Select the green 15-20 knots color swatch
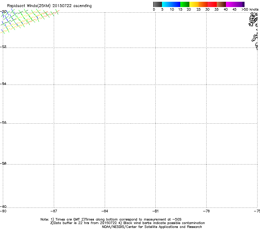 (x=185, y=4)
